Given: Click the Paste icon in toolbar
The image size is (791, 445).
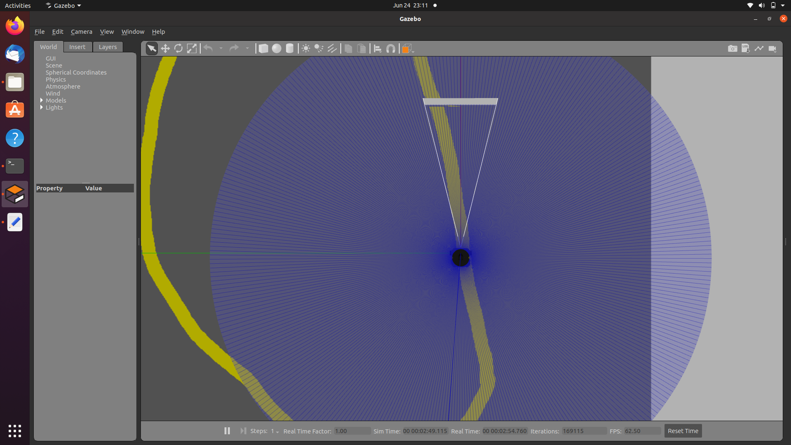Looking at the screenshot, I should pos(361,49).
